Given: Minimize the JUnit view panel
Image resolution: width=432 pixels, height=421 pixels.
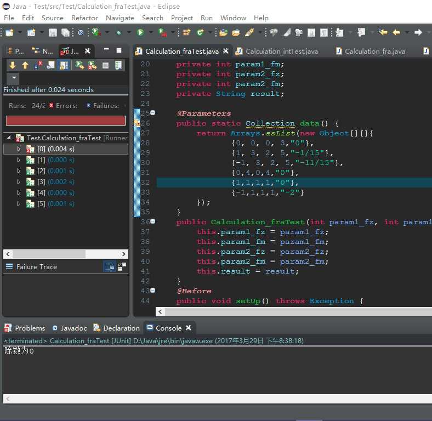Looking at the screenshot, I should click(x=106, y=49).
